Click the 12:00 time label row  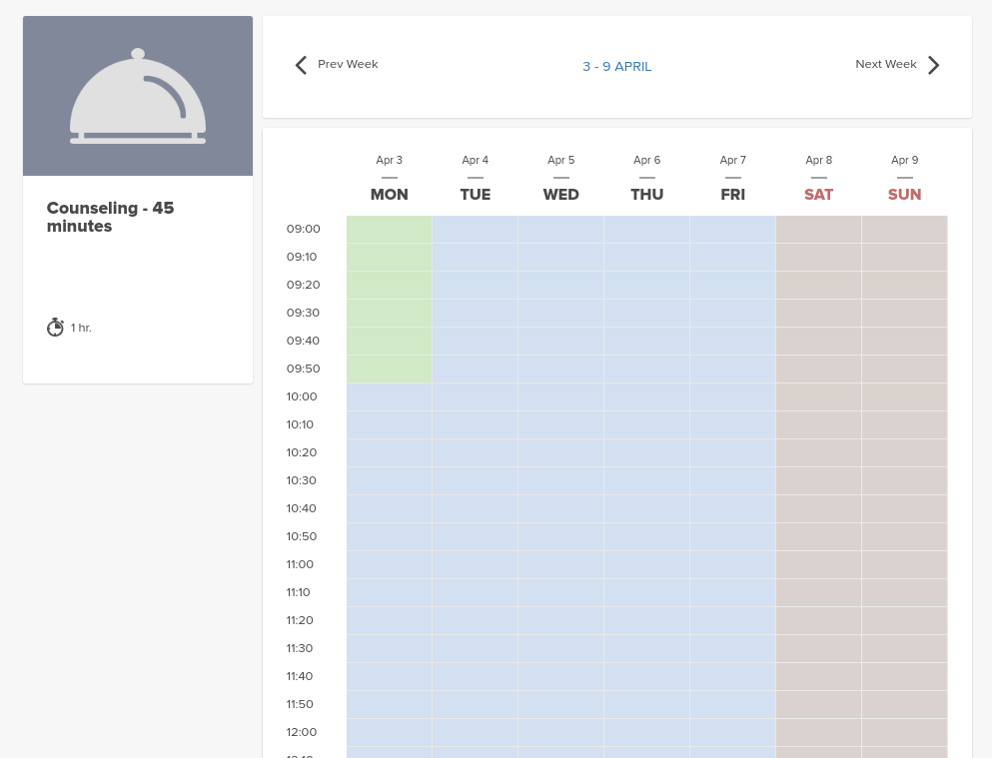point(301,732)
